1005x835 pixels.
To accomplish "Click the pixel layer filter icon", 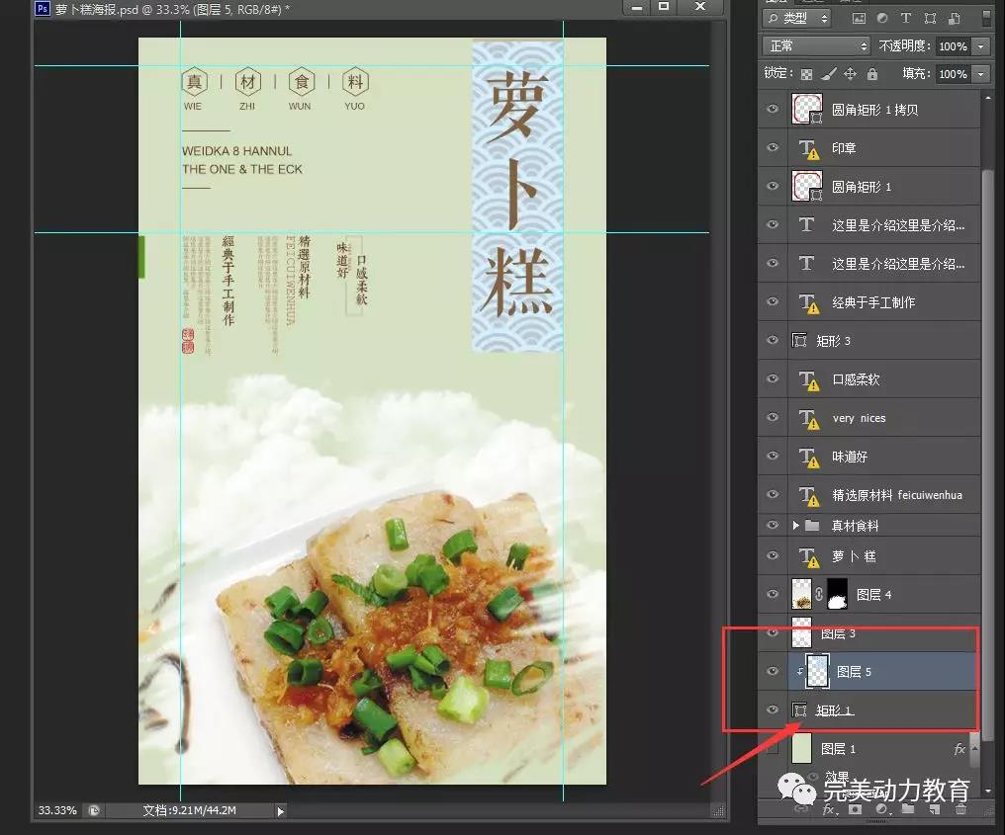I will [x=859, y=19].
